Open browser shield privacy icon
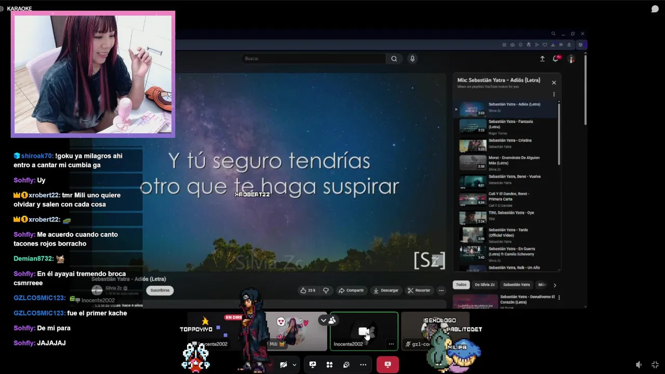This screenshot has width=665, height=374. click(521, 45)
